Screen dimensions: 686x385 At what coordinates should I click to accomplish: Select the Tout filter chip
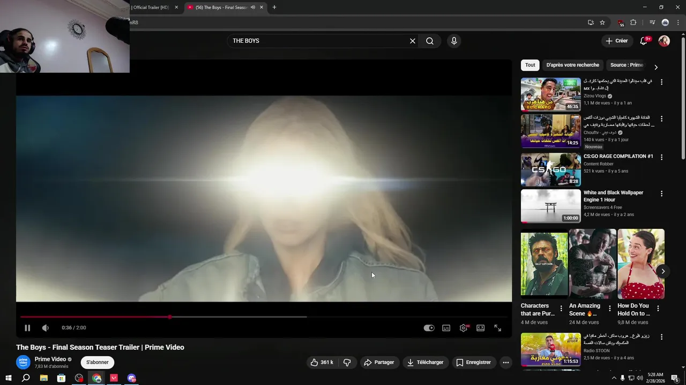(x=530, y=65)
